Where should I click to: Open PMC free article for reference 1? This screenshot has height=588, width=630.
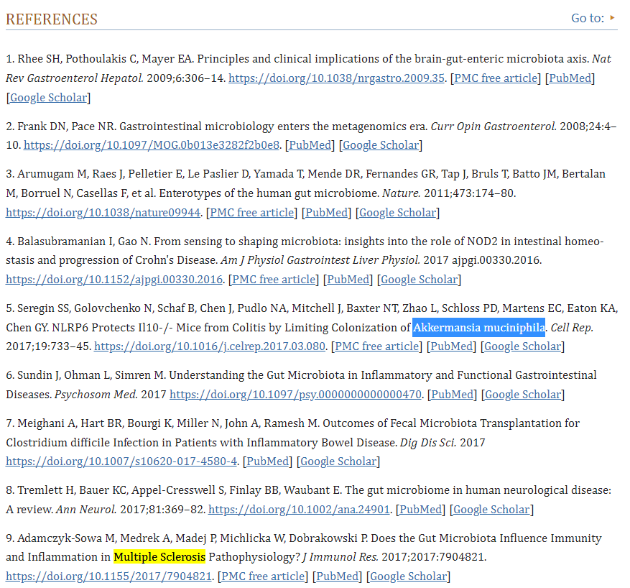coord(496,78)
